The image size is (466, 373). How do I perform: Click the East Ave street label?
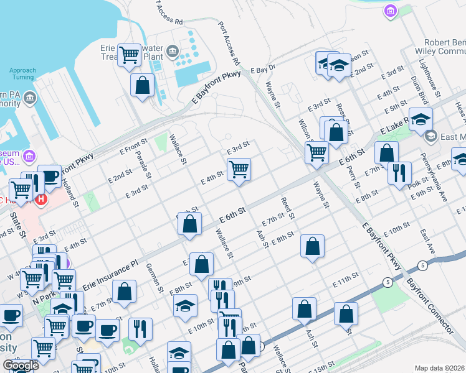(427, 241)
